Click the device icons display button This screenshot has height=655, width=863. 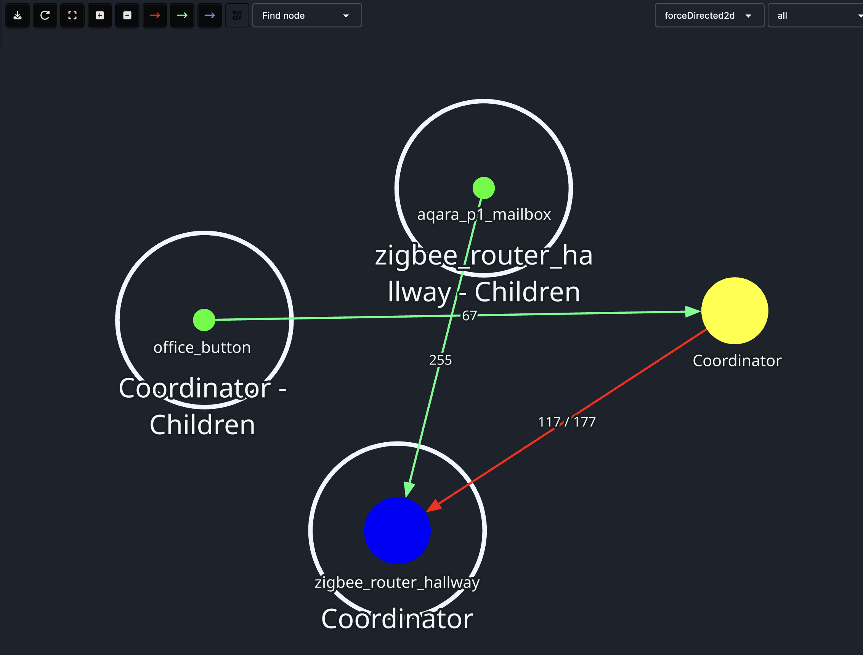coord(237,15)
